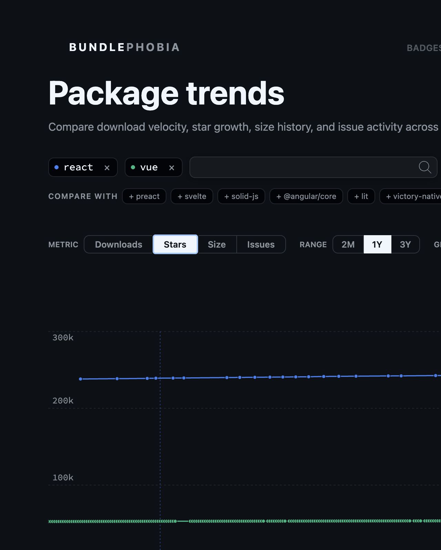Add solid-js to the comparison
The height and width of the screenshot is (550, 441).
click(241, 196)
